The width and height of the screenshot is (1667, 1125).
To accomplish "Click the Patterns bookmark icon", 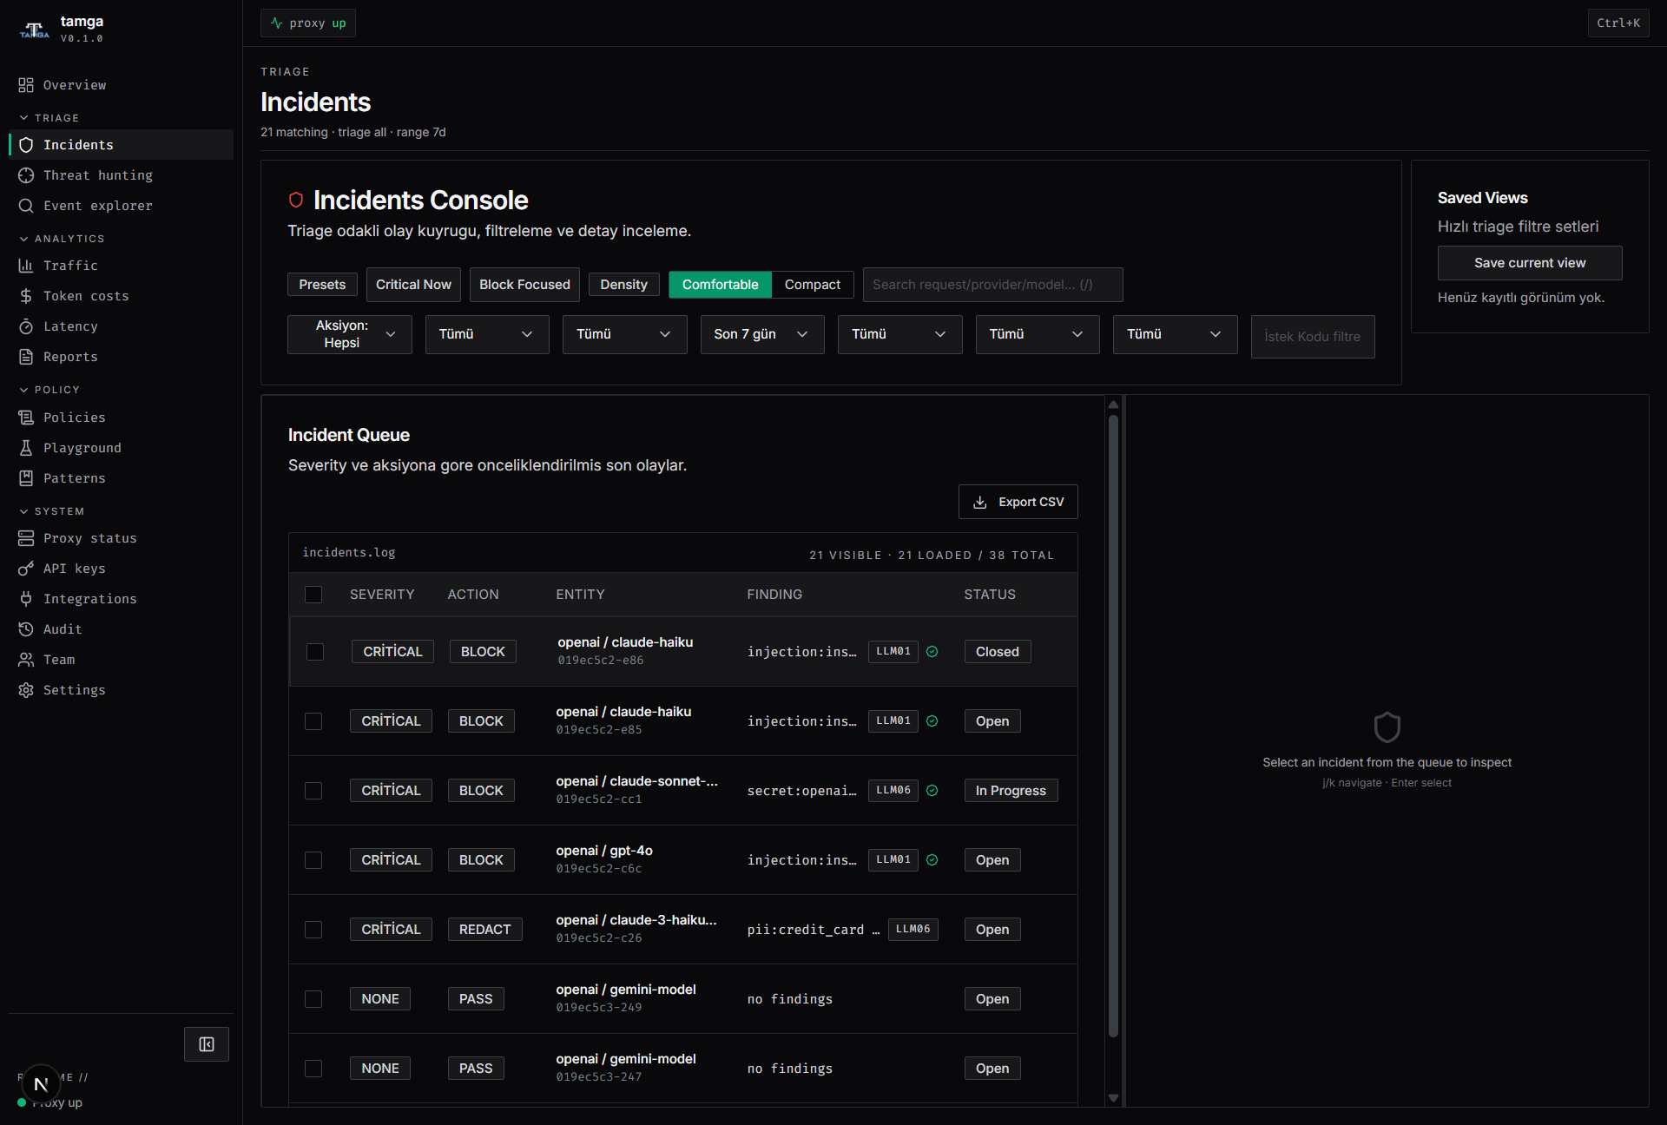I will (x=26, y=478).
